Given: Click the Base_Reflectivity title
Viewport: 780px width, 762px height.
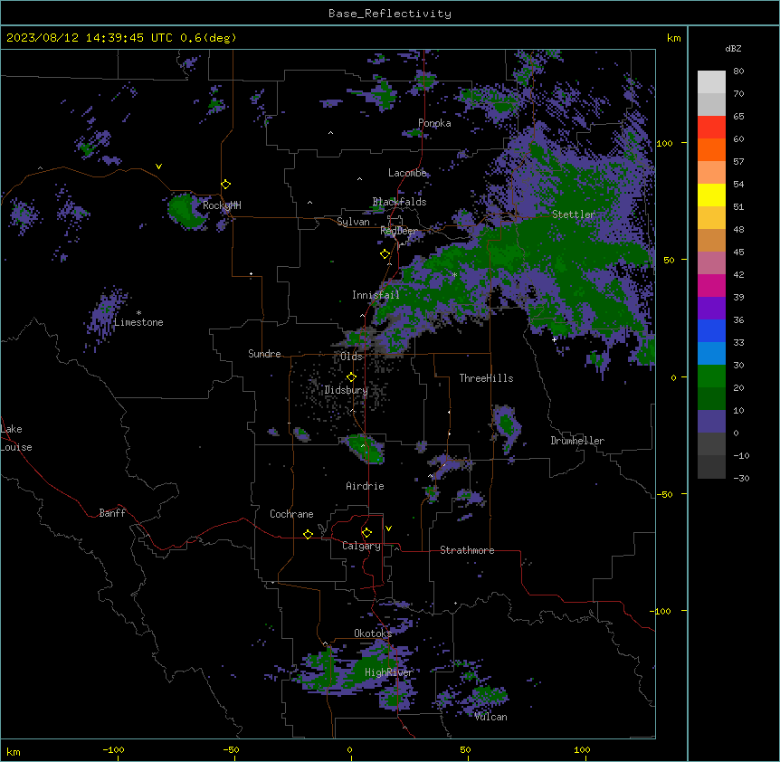Looking at the screenshot, I should [x=390, y=14].
